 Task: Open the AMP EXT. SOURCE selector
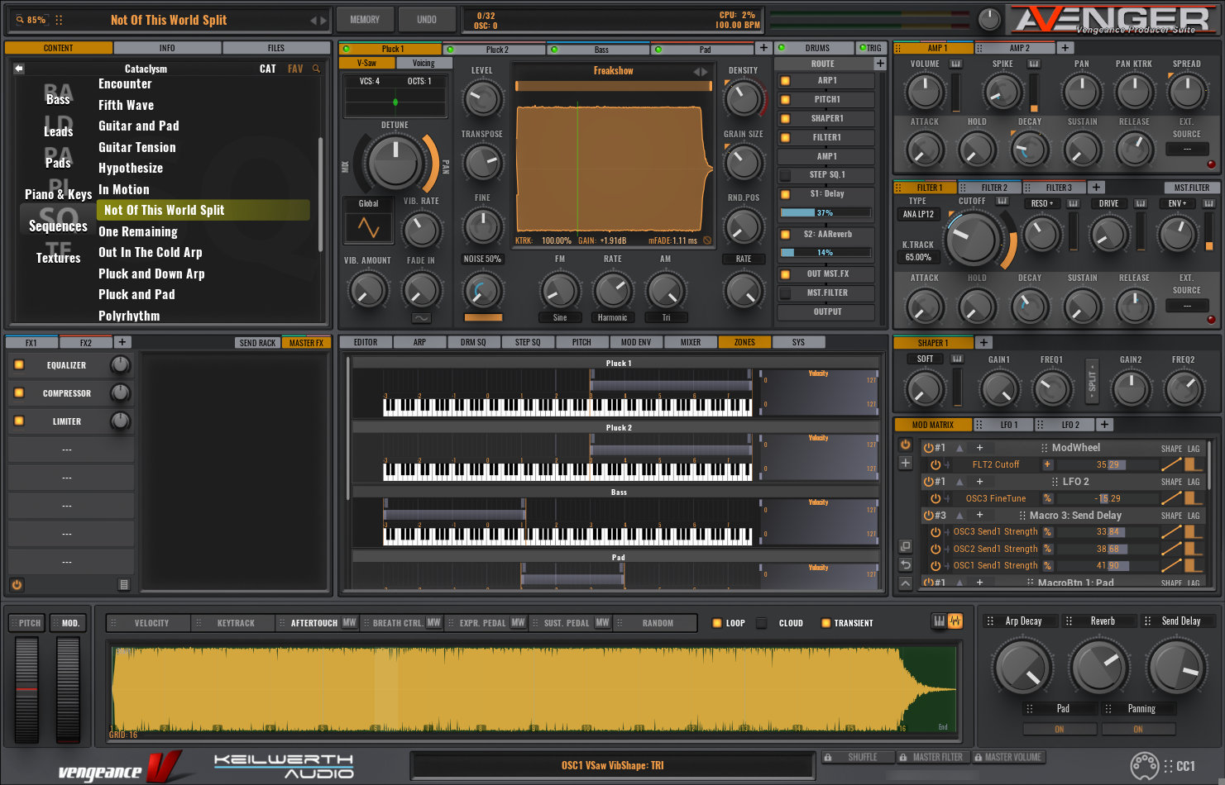click(x=1187, y=150)
